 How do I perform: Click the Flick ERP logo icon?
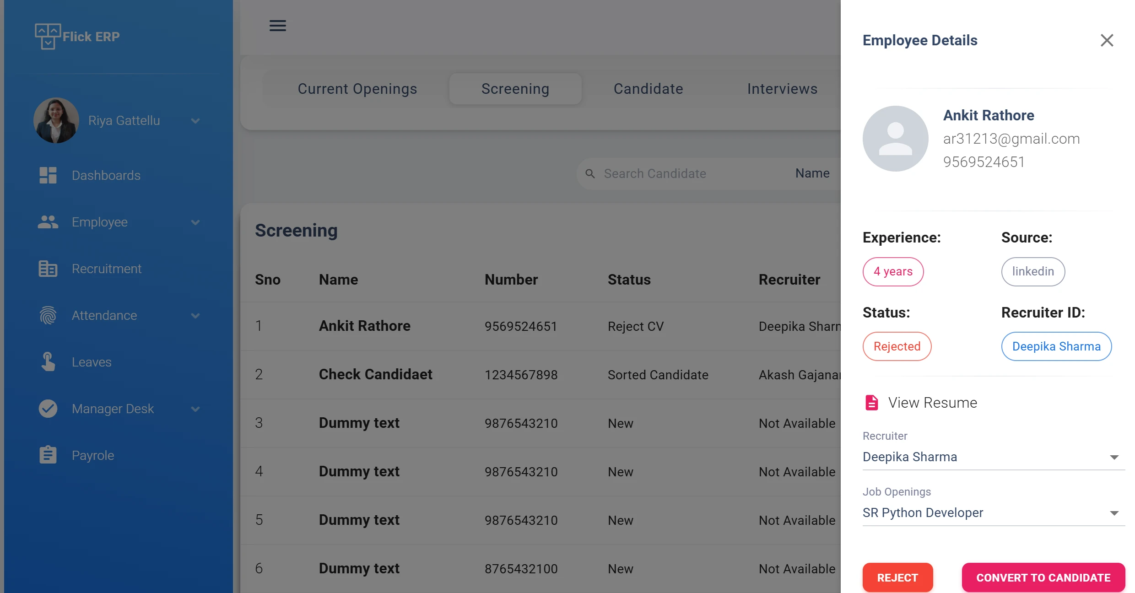[48, 36]
